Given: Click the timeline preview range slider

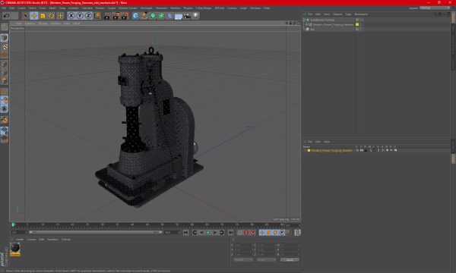Looking at the screenshot, I should pyautogui.click(x=95, y=232).
